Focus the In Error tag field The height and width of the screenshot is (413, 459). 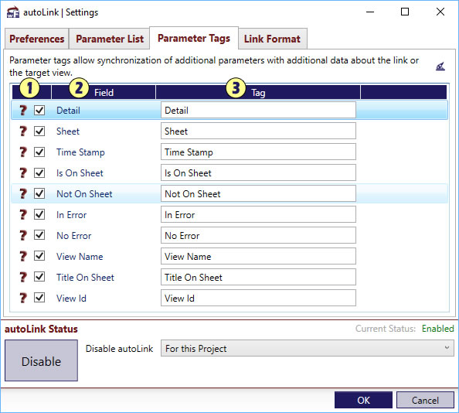coord(258,214)
